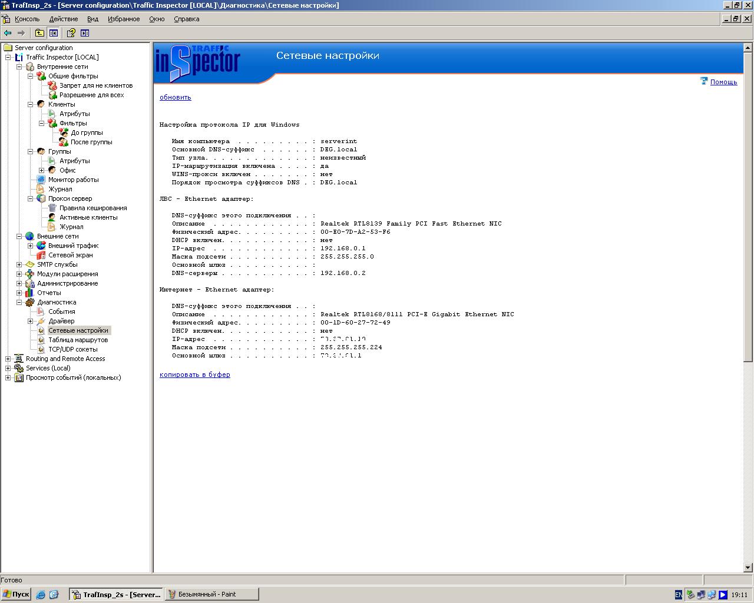Open the 'Избранное' menu
Image resolution: width=754 pixels, height=603 pixels.
[x=124, y=19]
